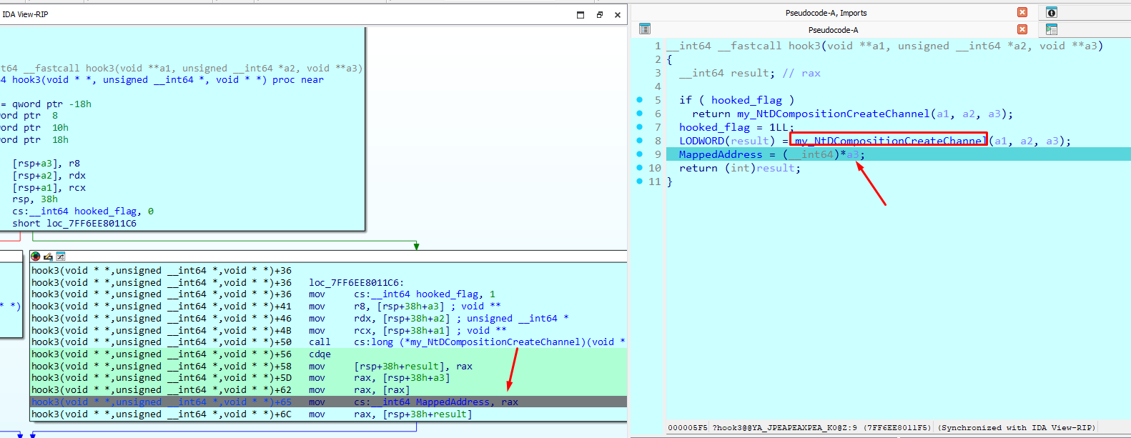
Task: Click 'mov cs:__int64 hooked_flag, 1' instruction
Action: pos(402,294)
